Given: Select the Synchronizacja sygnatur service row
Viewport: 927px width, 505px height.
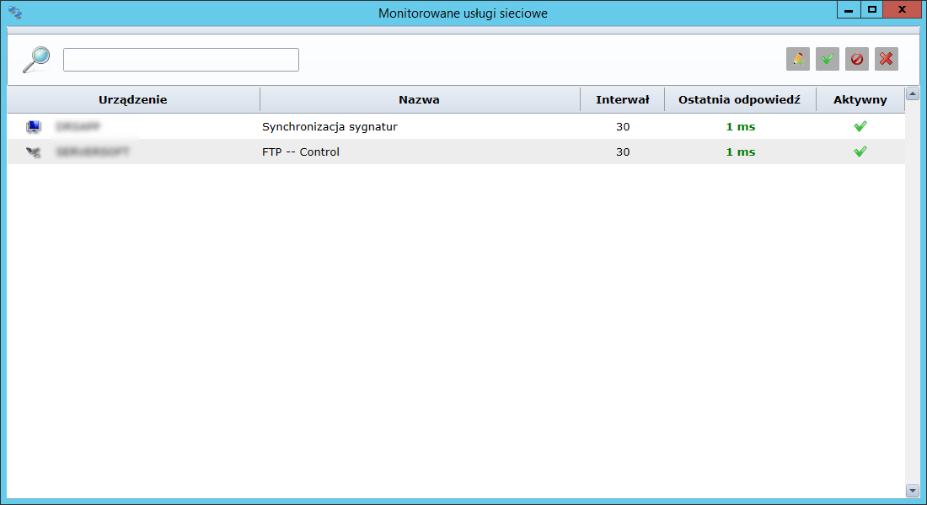Looking at the screenshot, I should coord(330,127).
